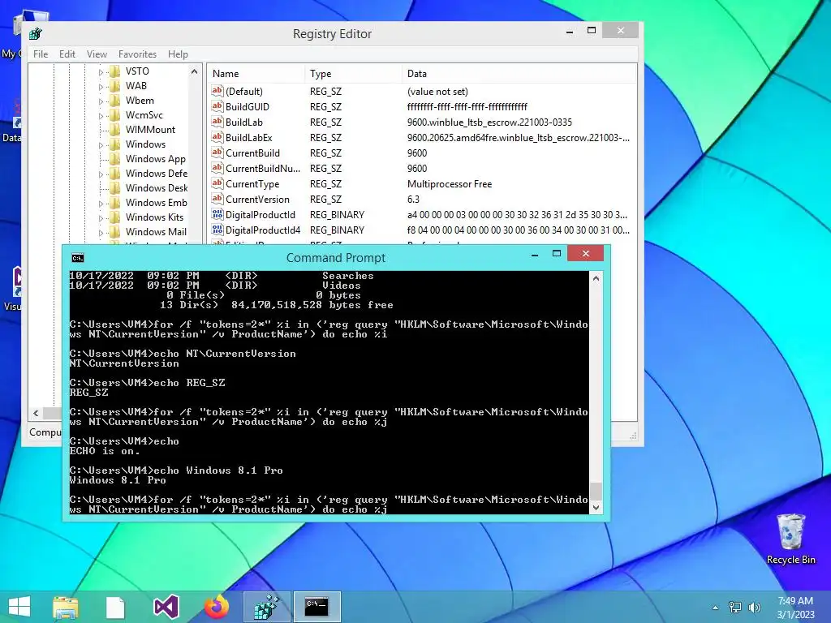Image resolution: width=831 pixels, height=623 pixels.
Task: Expand the WcmSvc registry key
Action: click(x=101, y=115)
